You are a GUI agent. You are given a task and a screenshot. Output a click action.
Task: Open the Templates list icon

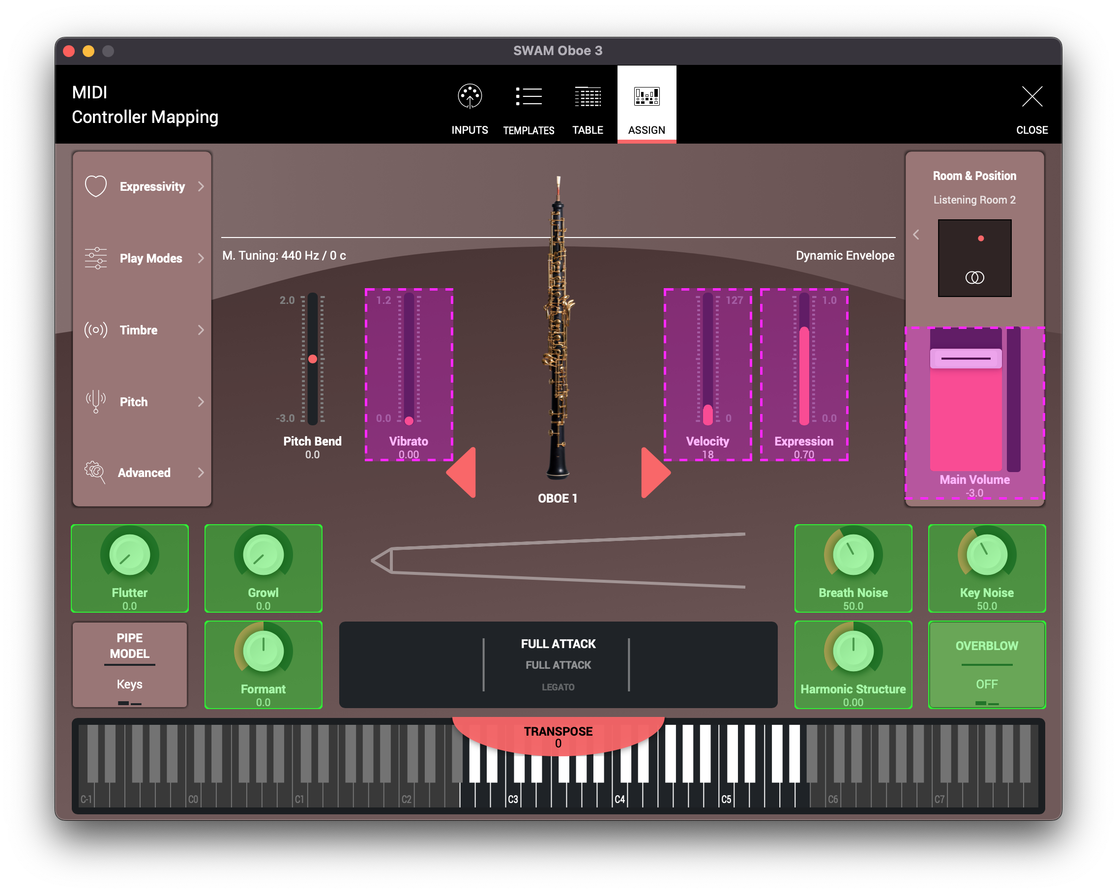[x=529, y=96]
